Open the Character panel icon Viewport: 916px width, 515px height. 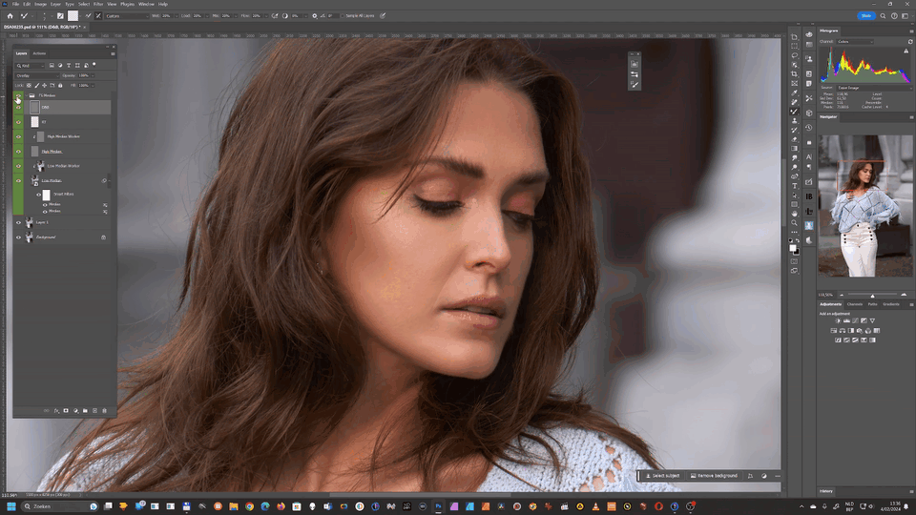click(809, 157)
